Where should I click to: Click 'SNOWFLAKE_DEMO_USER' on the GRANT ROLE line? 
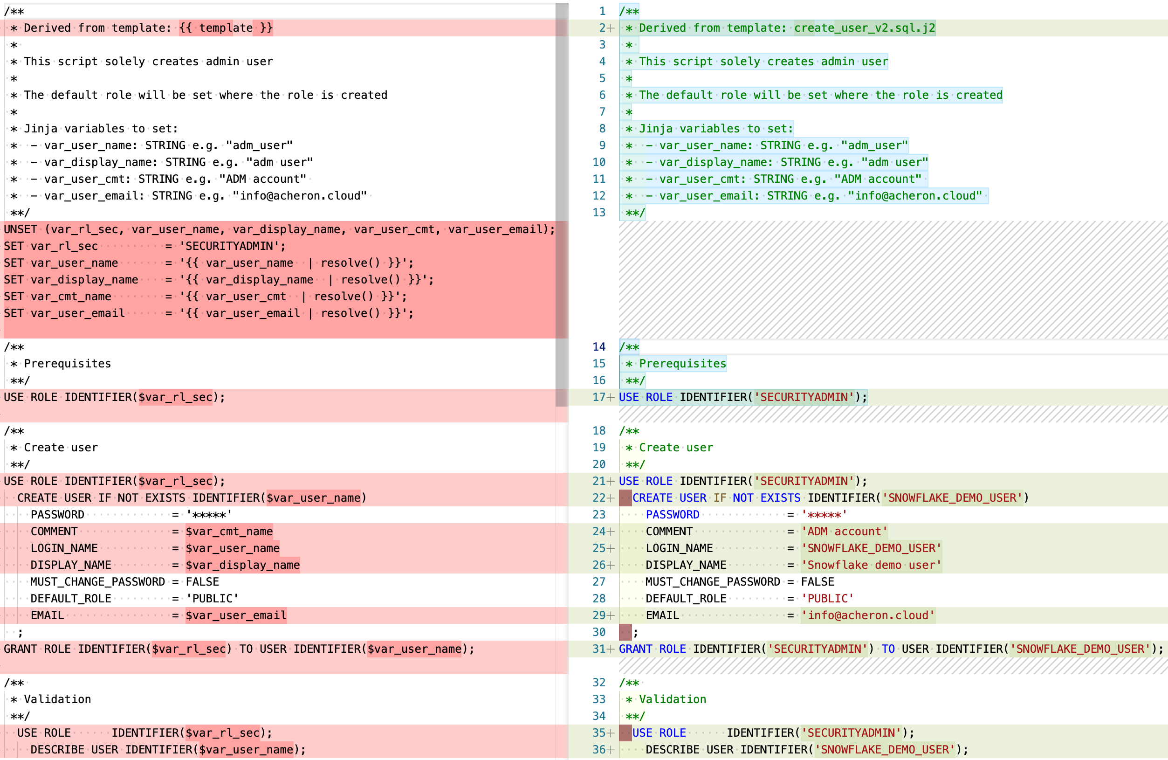point(1081,649)
